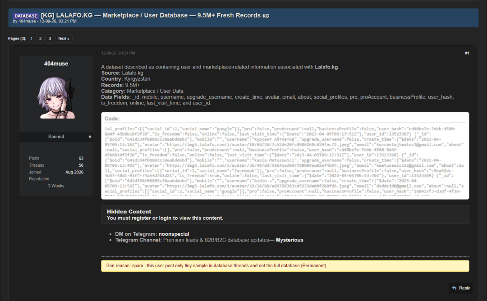Open thread author link 404muse under title
487x301 pixels.
(x=28, y=22)
